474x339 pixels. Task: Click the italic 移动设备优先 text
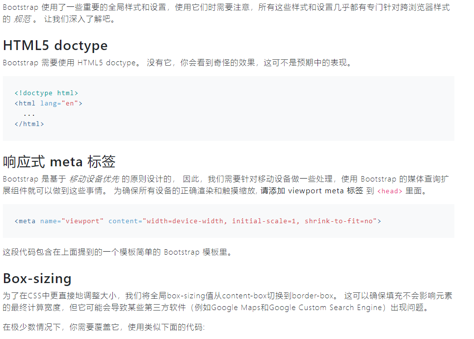tap(94, 179)
